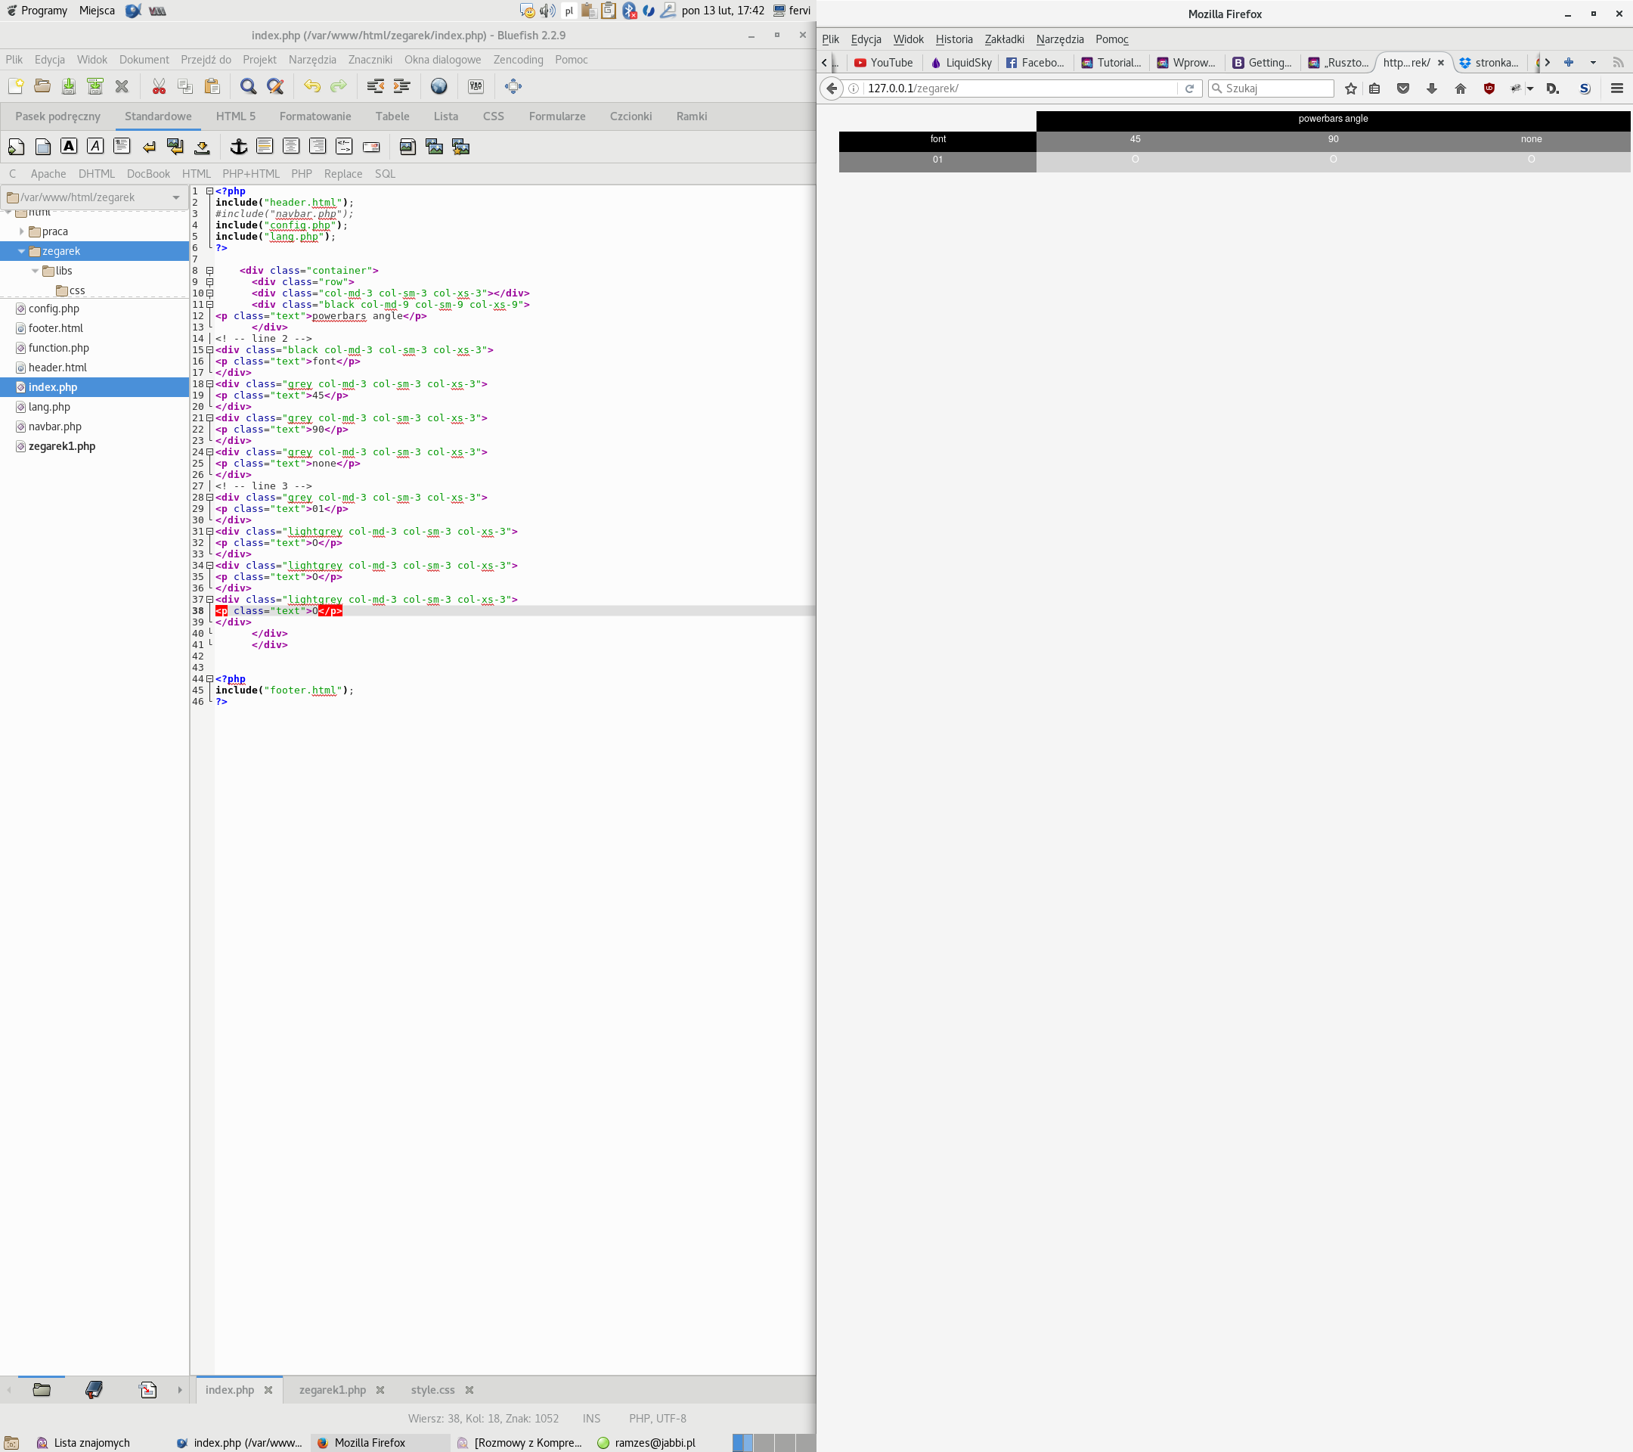Image resolution: width=1633 pixels, height=1452 pixels.
Task: Click the insert HTML comment icon
Action: (343, 146)
